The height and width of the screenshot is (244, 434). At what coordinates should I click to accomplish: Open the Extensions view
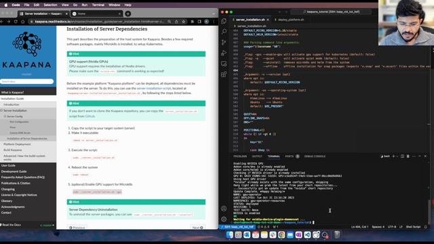click(x=224, y=74)
